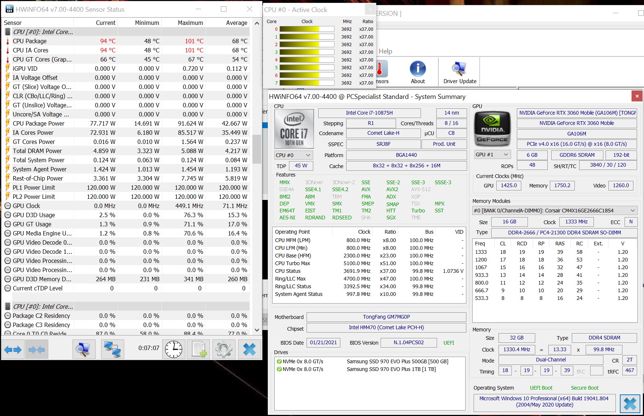Click core 4 clock bar
Viewport: 644px width, 416px height.
(x=307, y=60)
